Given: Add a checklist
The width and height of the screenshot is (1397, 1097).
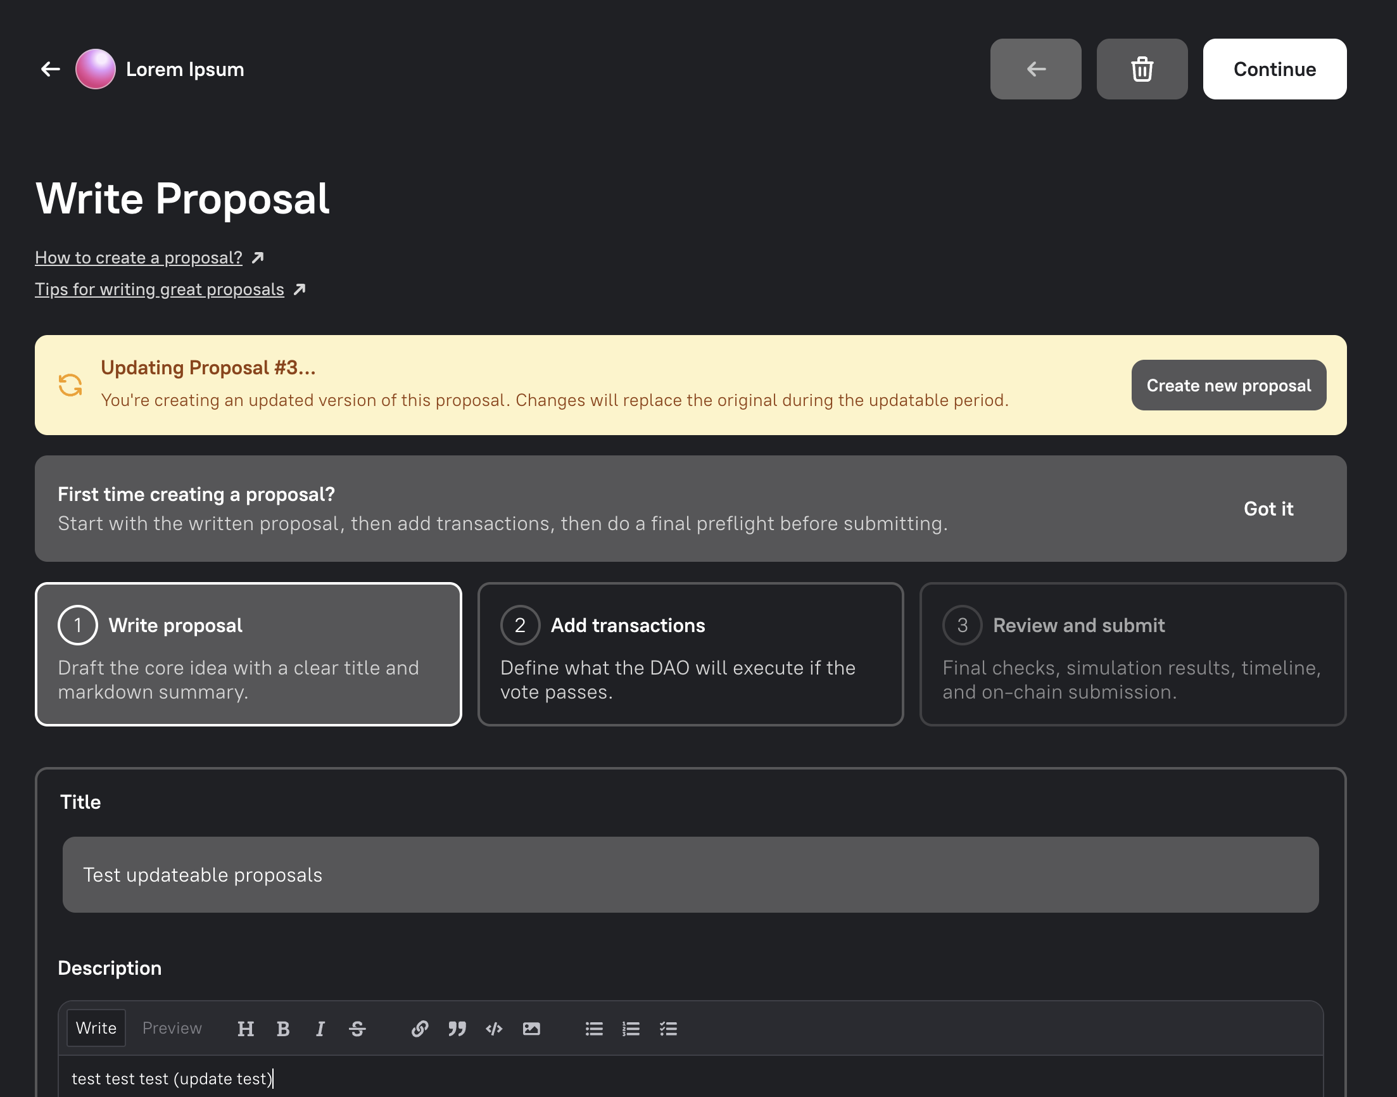Looking at the screenshot, I should [668, 1028].
